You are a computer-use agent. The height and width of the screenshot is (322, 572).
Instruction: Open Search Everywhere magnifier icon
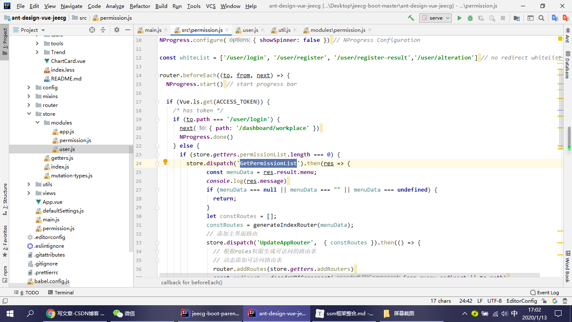point(541,18)
